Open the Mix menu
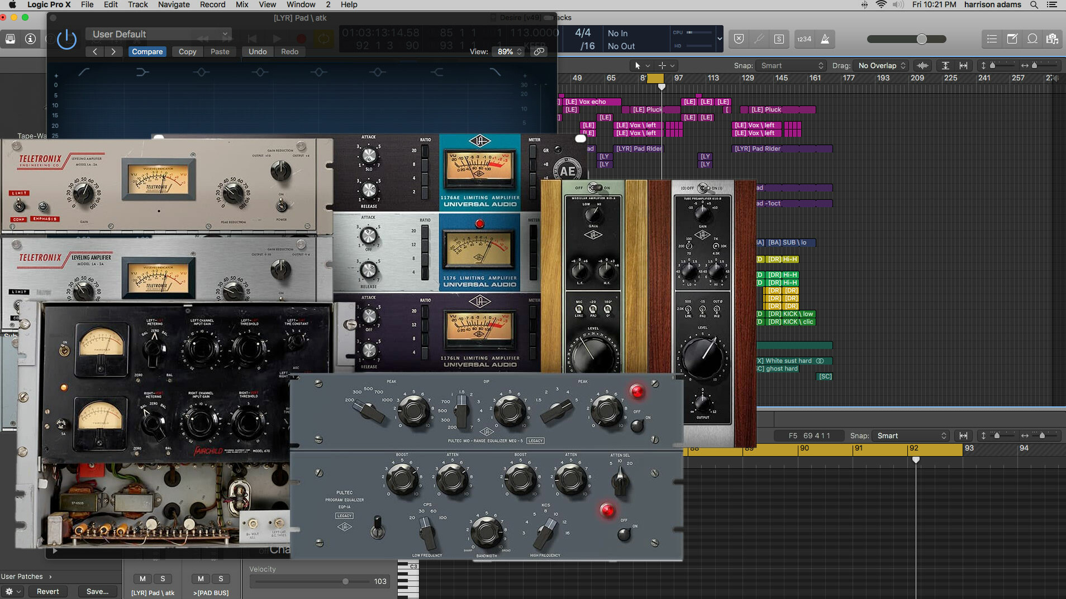 click(x=242, y=4)
